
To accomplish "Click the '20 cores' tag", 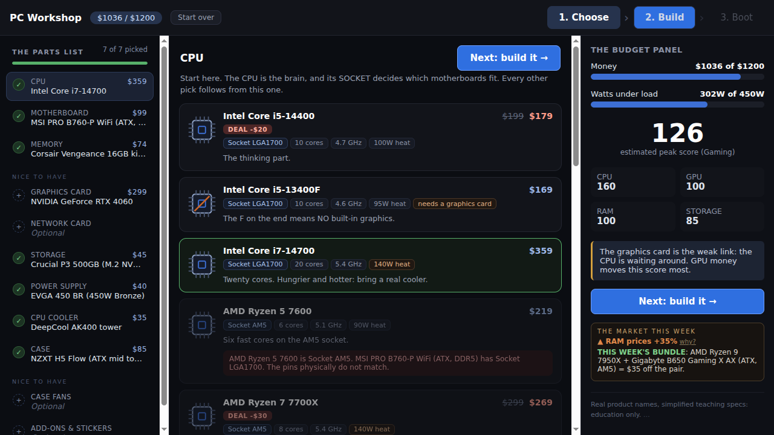I will tap(309, 264).
